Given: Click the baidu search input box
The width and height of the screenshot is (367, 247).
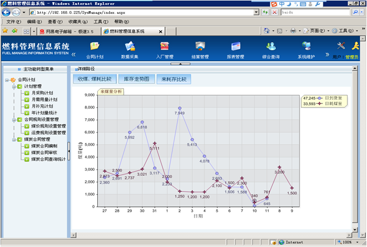Looking at the screenshot, I should tap(314, 12).
